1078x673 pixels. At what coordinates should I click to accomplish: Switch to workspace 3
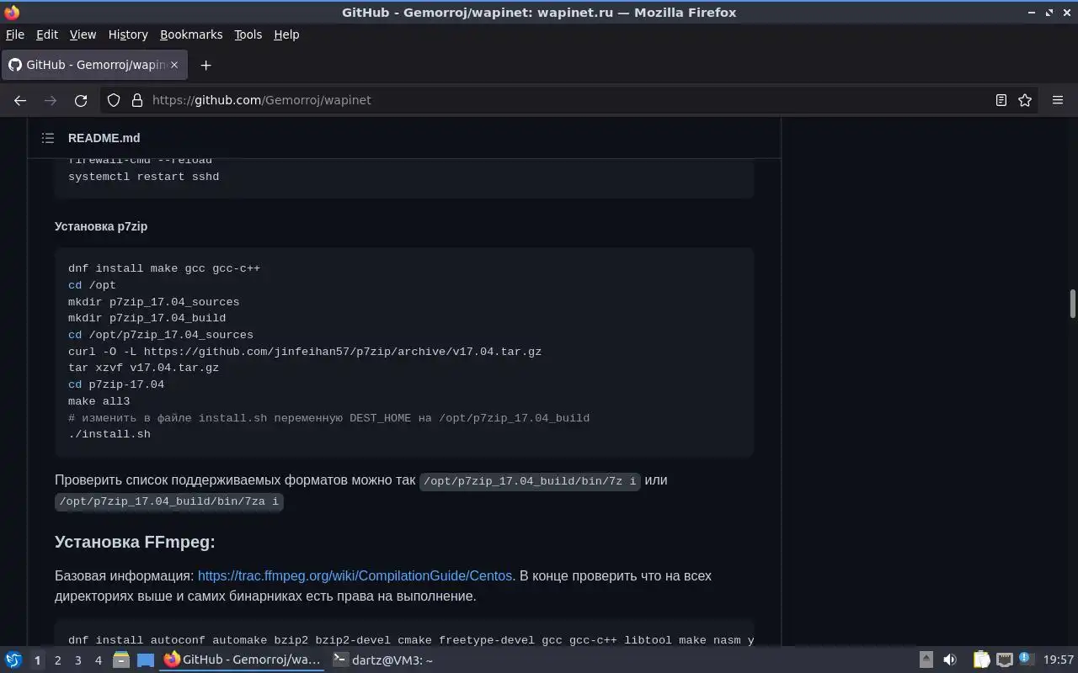point(77,660)
